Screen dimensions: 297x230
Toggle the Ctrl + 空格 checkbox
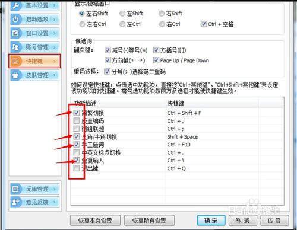(204, 24)
